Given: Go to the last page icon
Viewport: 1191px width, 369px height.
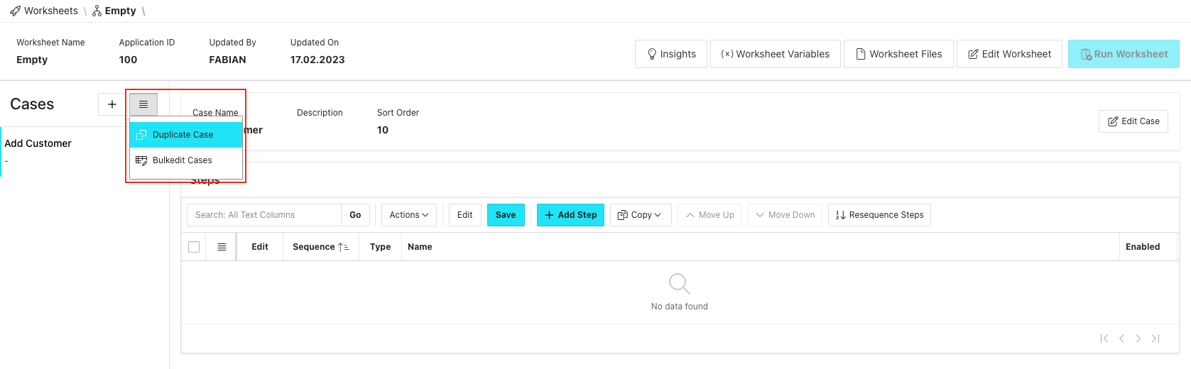Looking at the screenshot, I should (1155, 338).
